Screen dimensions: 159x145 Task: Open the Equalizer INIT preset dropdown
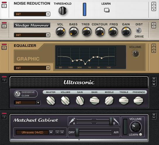coord(48,68)
